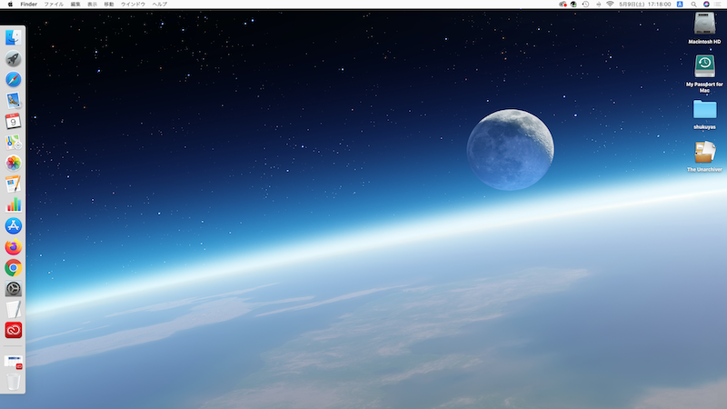
Task: Open the Finder menu
Action: click(29, 5)
